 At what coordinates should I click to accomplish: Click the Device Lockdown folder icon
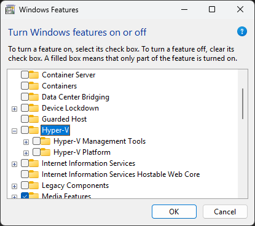pos(34,108)
